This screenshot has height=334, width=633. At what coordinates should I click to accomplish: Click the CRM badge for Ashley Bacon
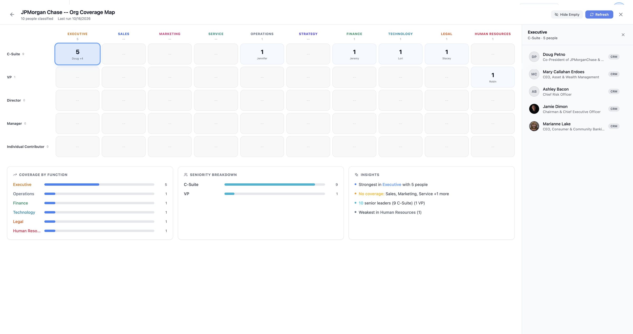(x=614, y=92)
